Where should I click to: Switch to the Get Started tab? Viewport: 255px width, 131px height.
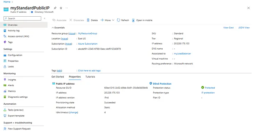(58, 77)
